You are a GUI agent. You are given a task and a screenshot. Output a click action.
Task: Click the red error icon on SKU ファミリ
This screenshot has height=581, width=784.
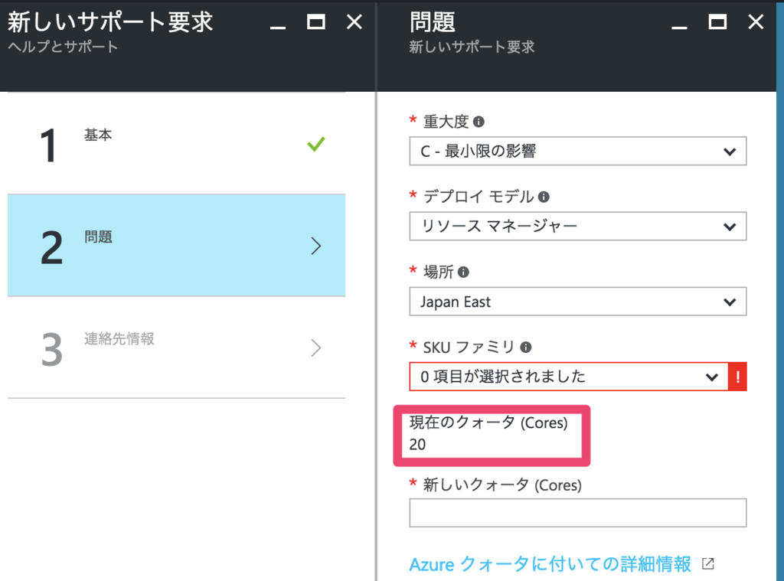(x=738, y=377)
